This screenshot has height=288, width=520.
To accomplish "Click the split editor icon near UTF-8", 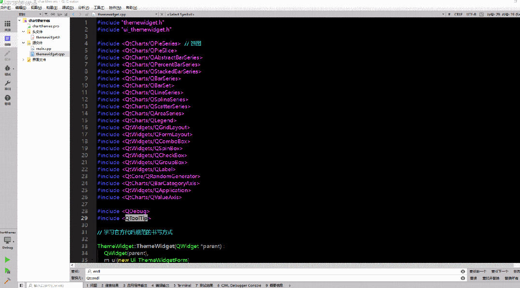I will click(x=481, y=14).
